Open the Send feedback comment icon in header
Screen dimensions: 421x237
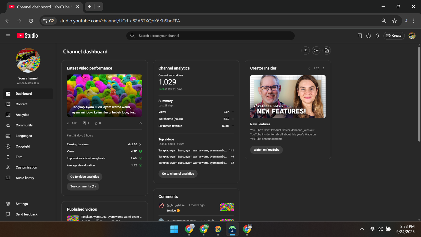[x=360, y=36]
